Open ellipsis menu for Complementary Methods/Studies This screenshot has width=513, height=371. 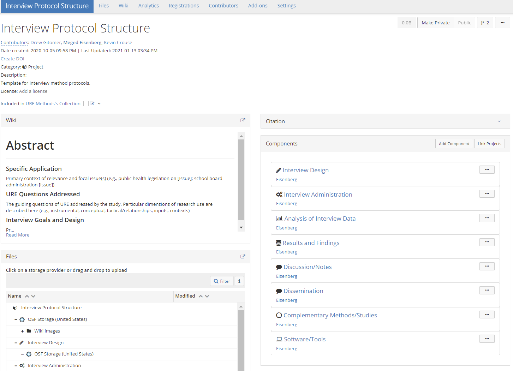(x=487, y=315)
